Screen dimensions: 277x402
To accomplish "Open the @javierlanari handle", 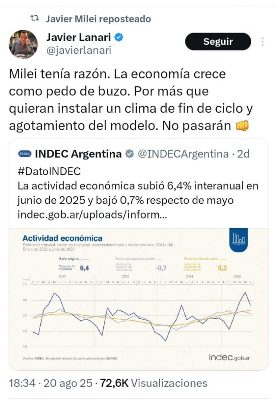I will click(78, 50).
